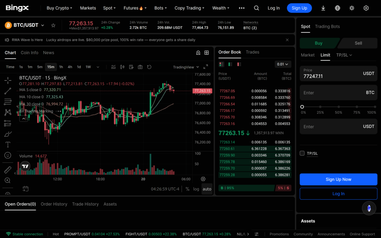Open the Markets page link
381x238 pixels.
pyautogui.click(x=88, y=8)
